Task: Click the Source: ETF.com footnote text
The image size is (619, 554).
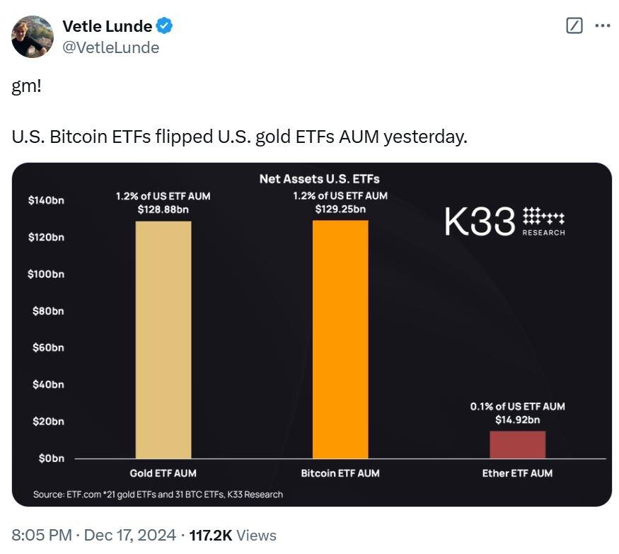Action: pyautogui.click(x=158, y=495)
